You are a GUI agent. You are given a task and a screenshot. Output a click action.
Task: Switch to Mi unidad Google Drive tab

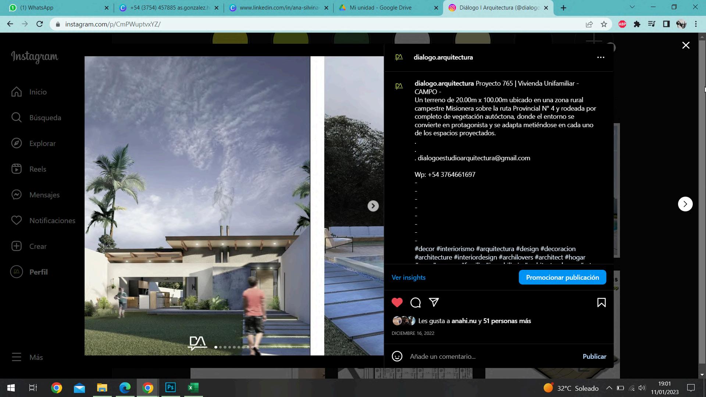click(x=381, y=8)
